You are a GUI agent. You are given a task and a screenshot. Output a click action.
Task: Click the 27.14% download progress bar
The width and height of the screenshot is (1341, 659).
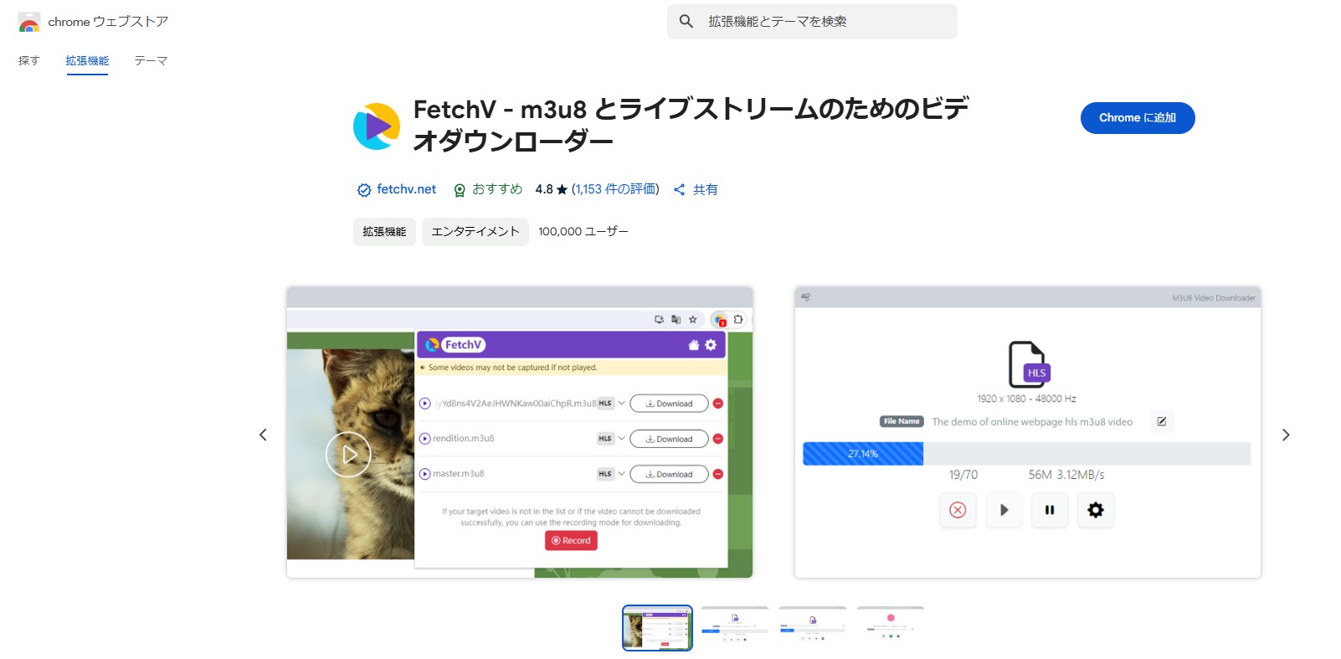[x=1026, y=454]
